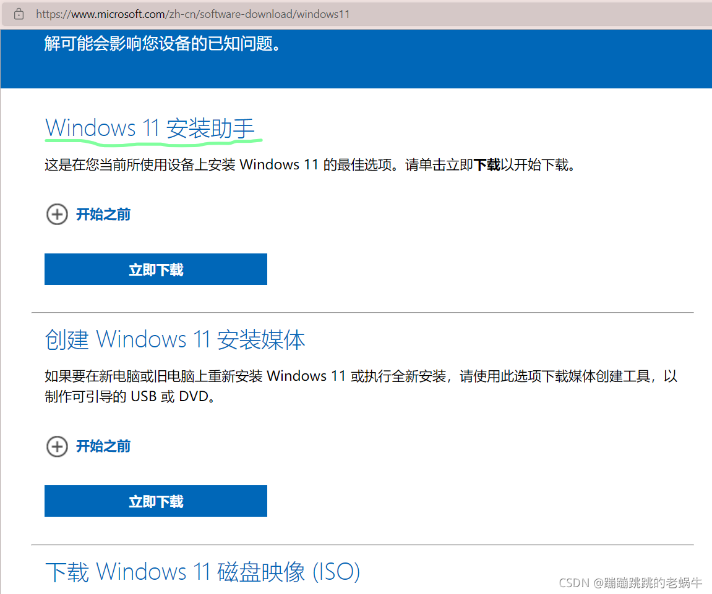Image resolution: width=712 pixels, height=594 pixels.
Task: Expand 开始之前 plus icon under 安装媒体
Action: [x=57, y=446]
